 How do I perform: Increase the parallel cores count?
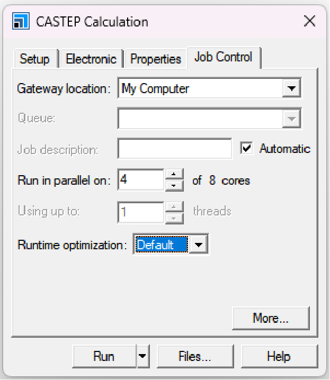click(x=174, y=175)
